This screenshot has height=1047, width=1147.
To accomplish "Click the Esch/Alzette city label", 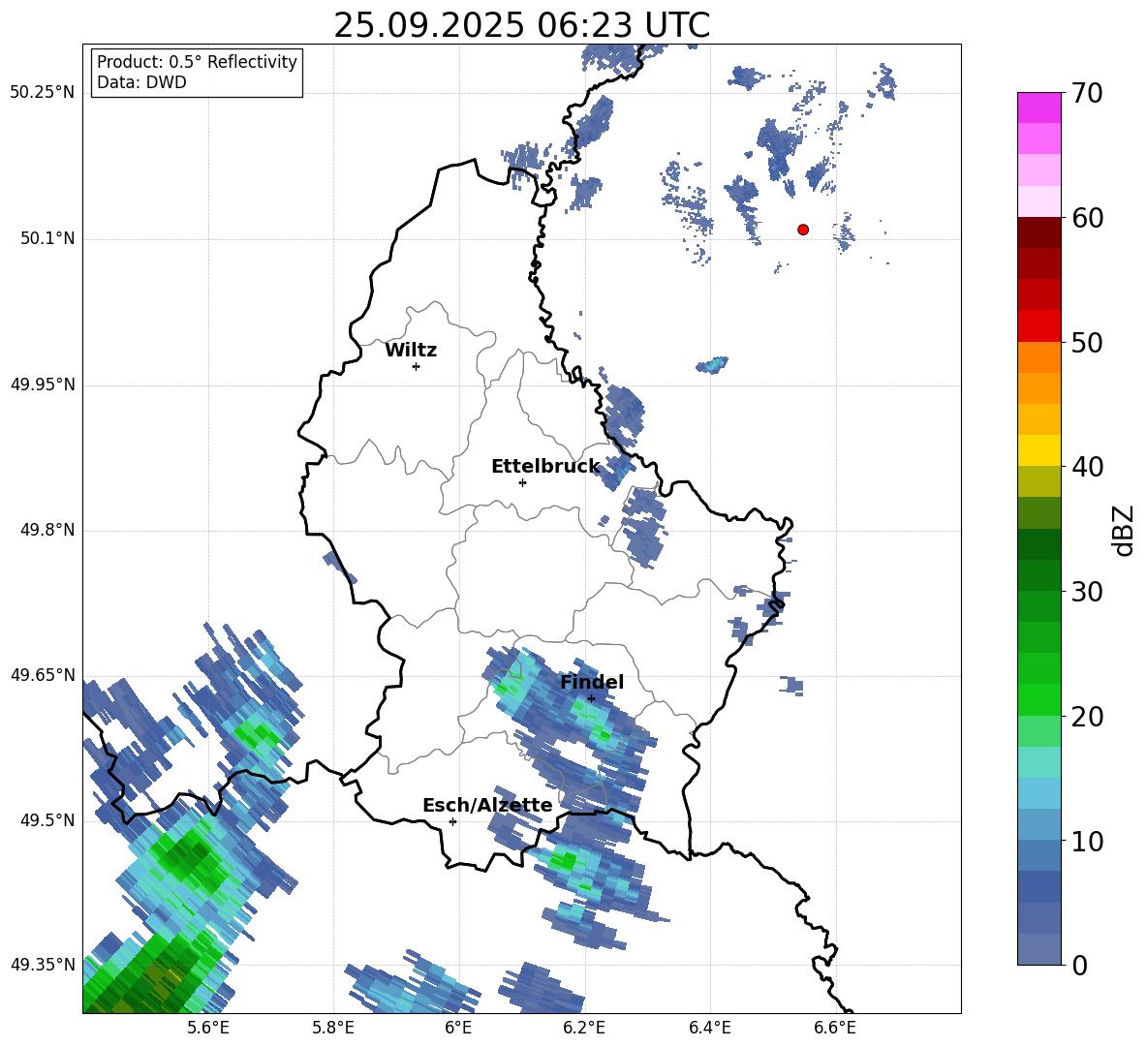I will (487, 805).
